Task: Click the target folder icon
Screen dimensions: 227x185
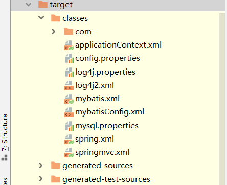Action: [x=43, y=5]
